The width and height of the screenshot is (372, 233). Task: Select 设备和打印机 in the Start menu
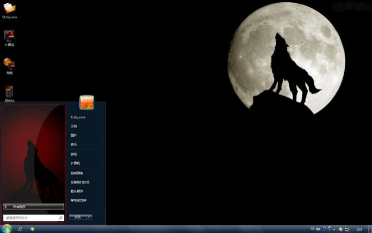[79, 182]
